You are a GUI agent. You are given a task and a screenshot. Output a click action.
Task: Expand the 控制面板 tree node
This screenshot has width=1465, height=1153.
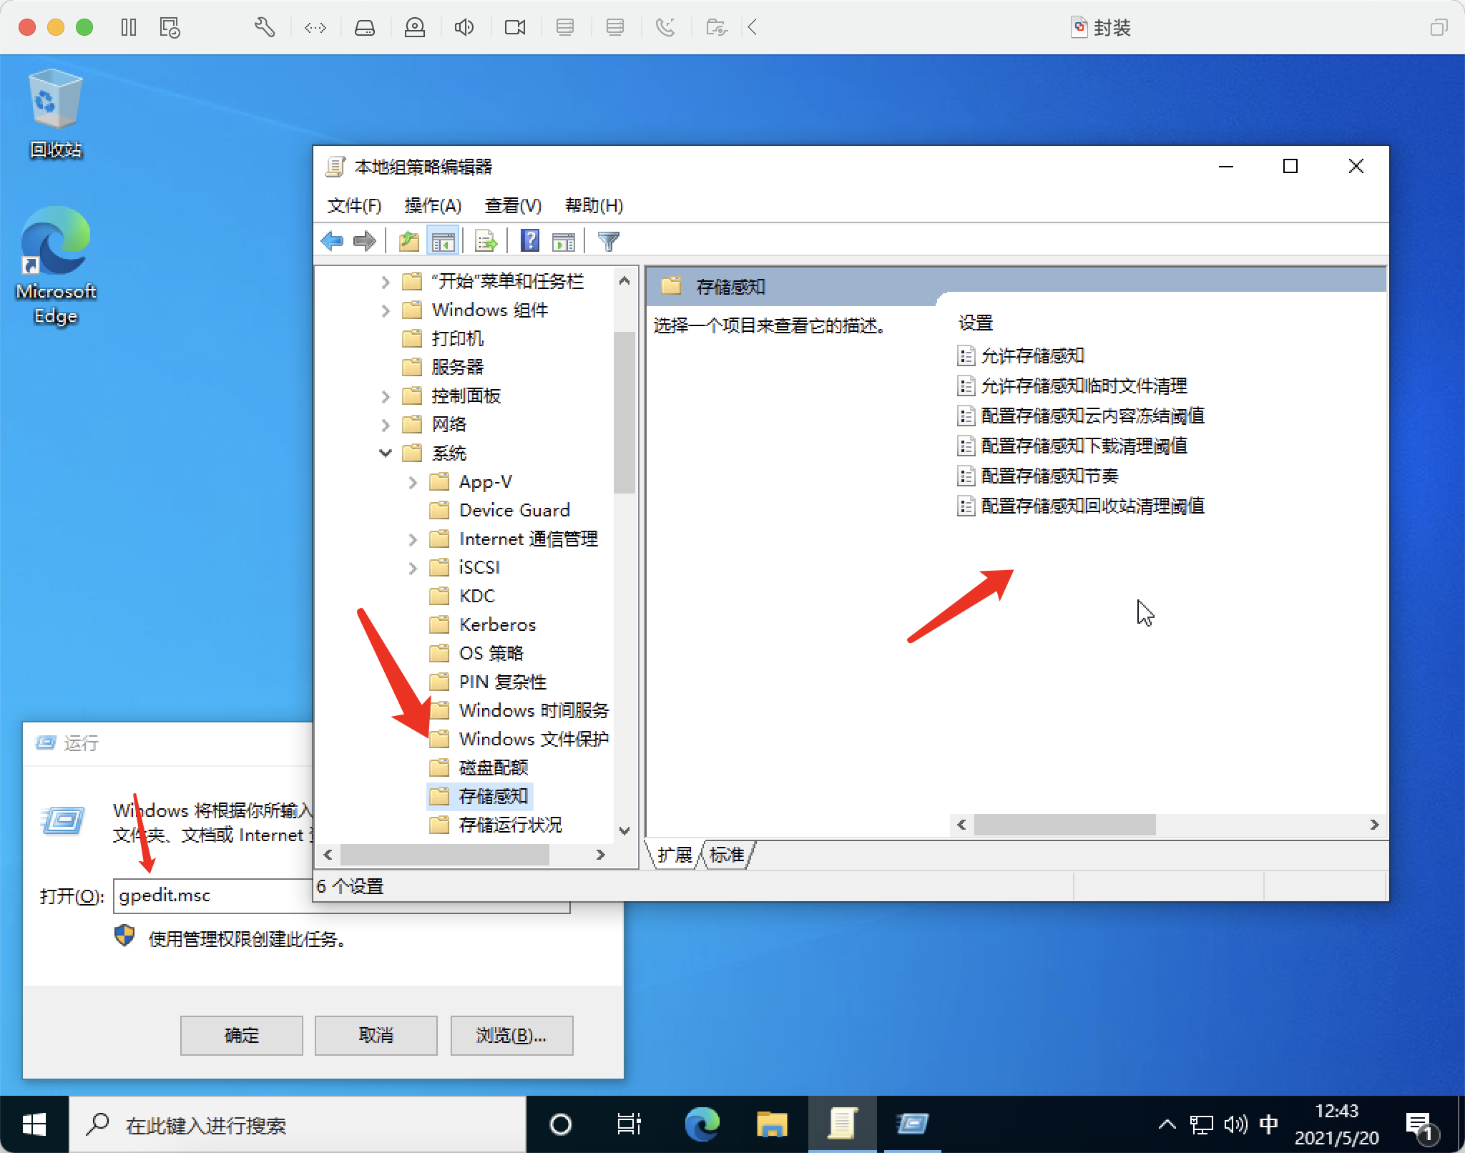coord(386,396)
